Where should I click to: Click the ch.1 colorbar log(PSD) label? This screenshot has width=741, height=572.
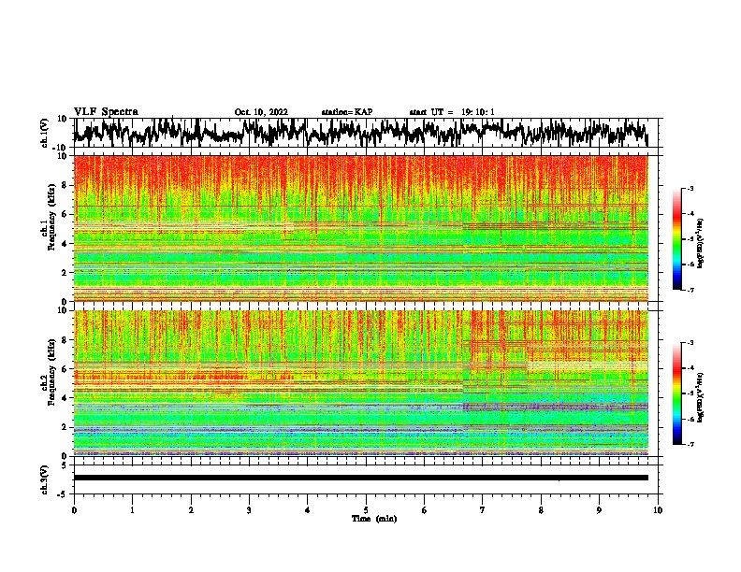[x=701, y=243]
